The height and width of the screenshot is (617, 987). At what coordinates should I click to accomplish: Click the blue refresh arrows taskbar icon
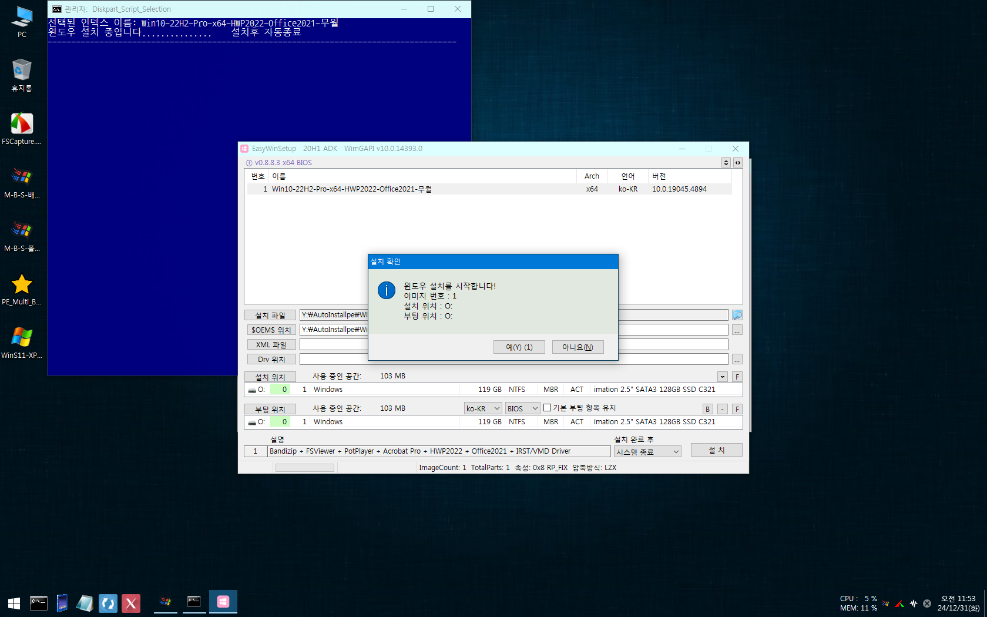[x=108, y=603]
